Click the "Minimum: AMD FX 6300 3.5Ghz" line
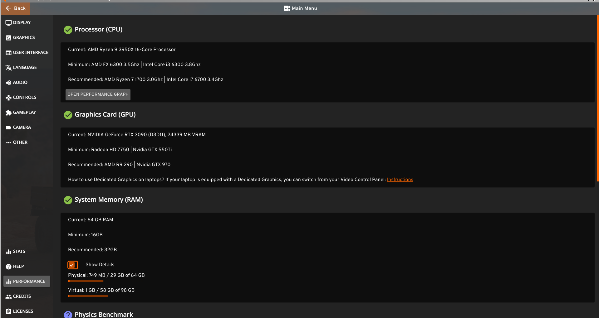Viewport: 599px width, 318px height. coord(134,65)
